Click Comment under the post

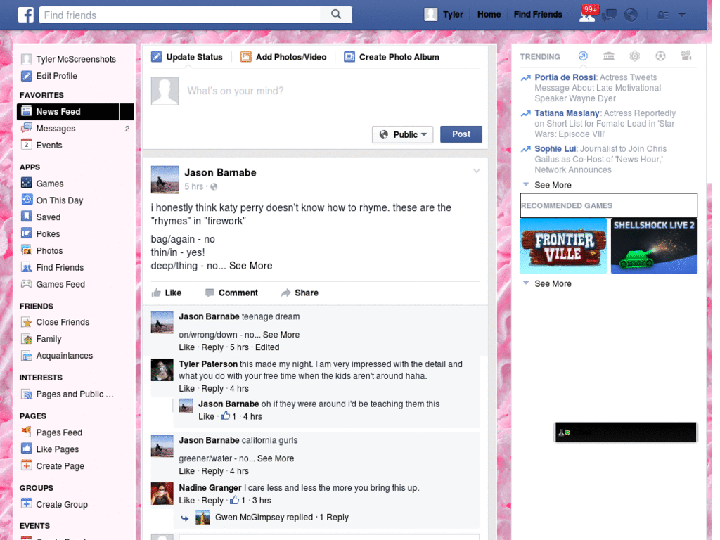pyautogui.click(x=231, y=292)
